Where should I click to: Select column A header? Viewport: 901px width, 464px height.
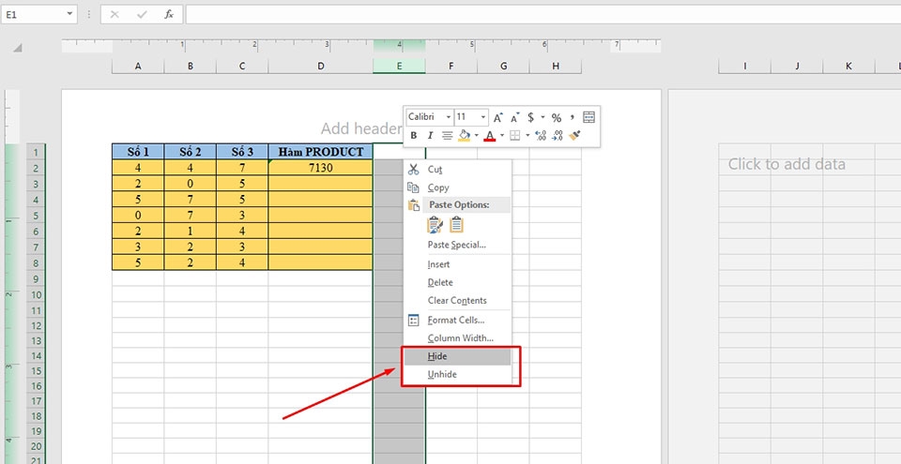[x=138, y=66]
